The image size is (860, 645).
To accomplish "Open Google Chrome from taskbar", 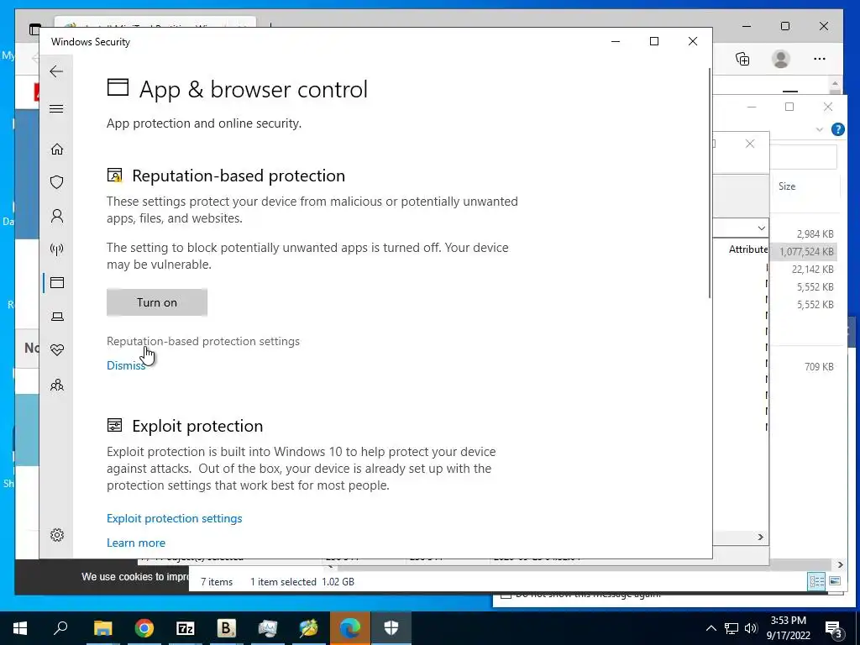I will tap(144, 628).
